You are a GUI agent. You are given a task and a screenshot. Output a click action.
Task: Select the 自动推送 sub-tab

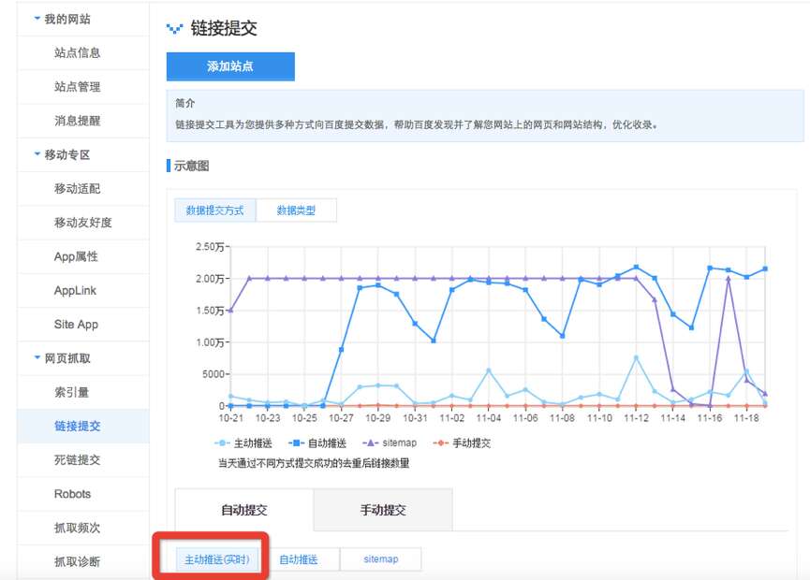pyautogui.click(x=299, y=559)
